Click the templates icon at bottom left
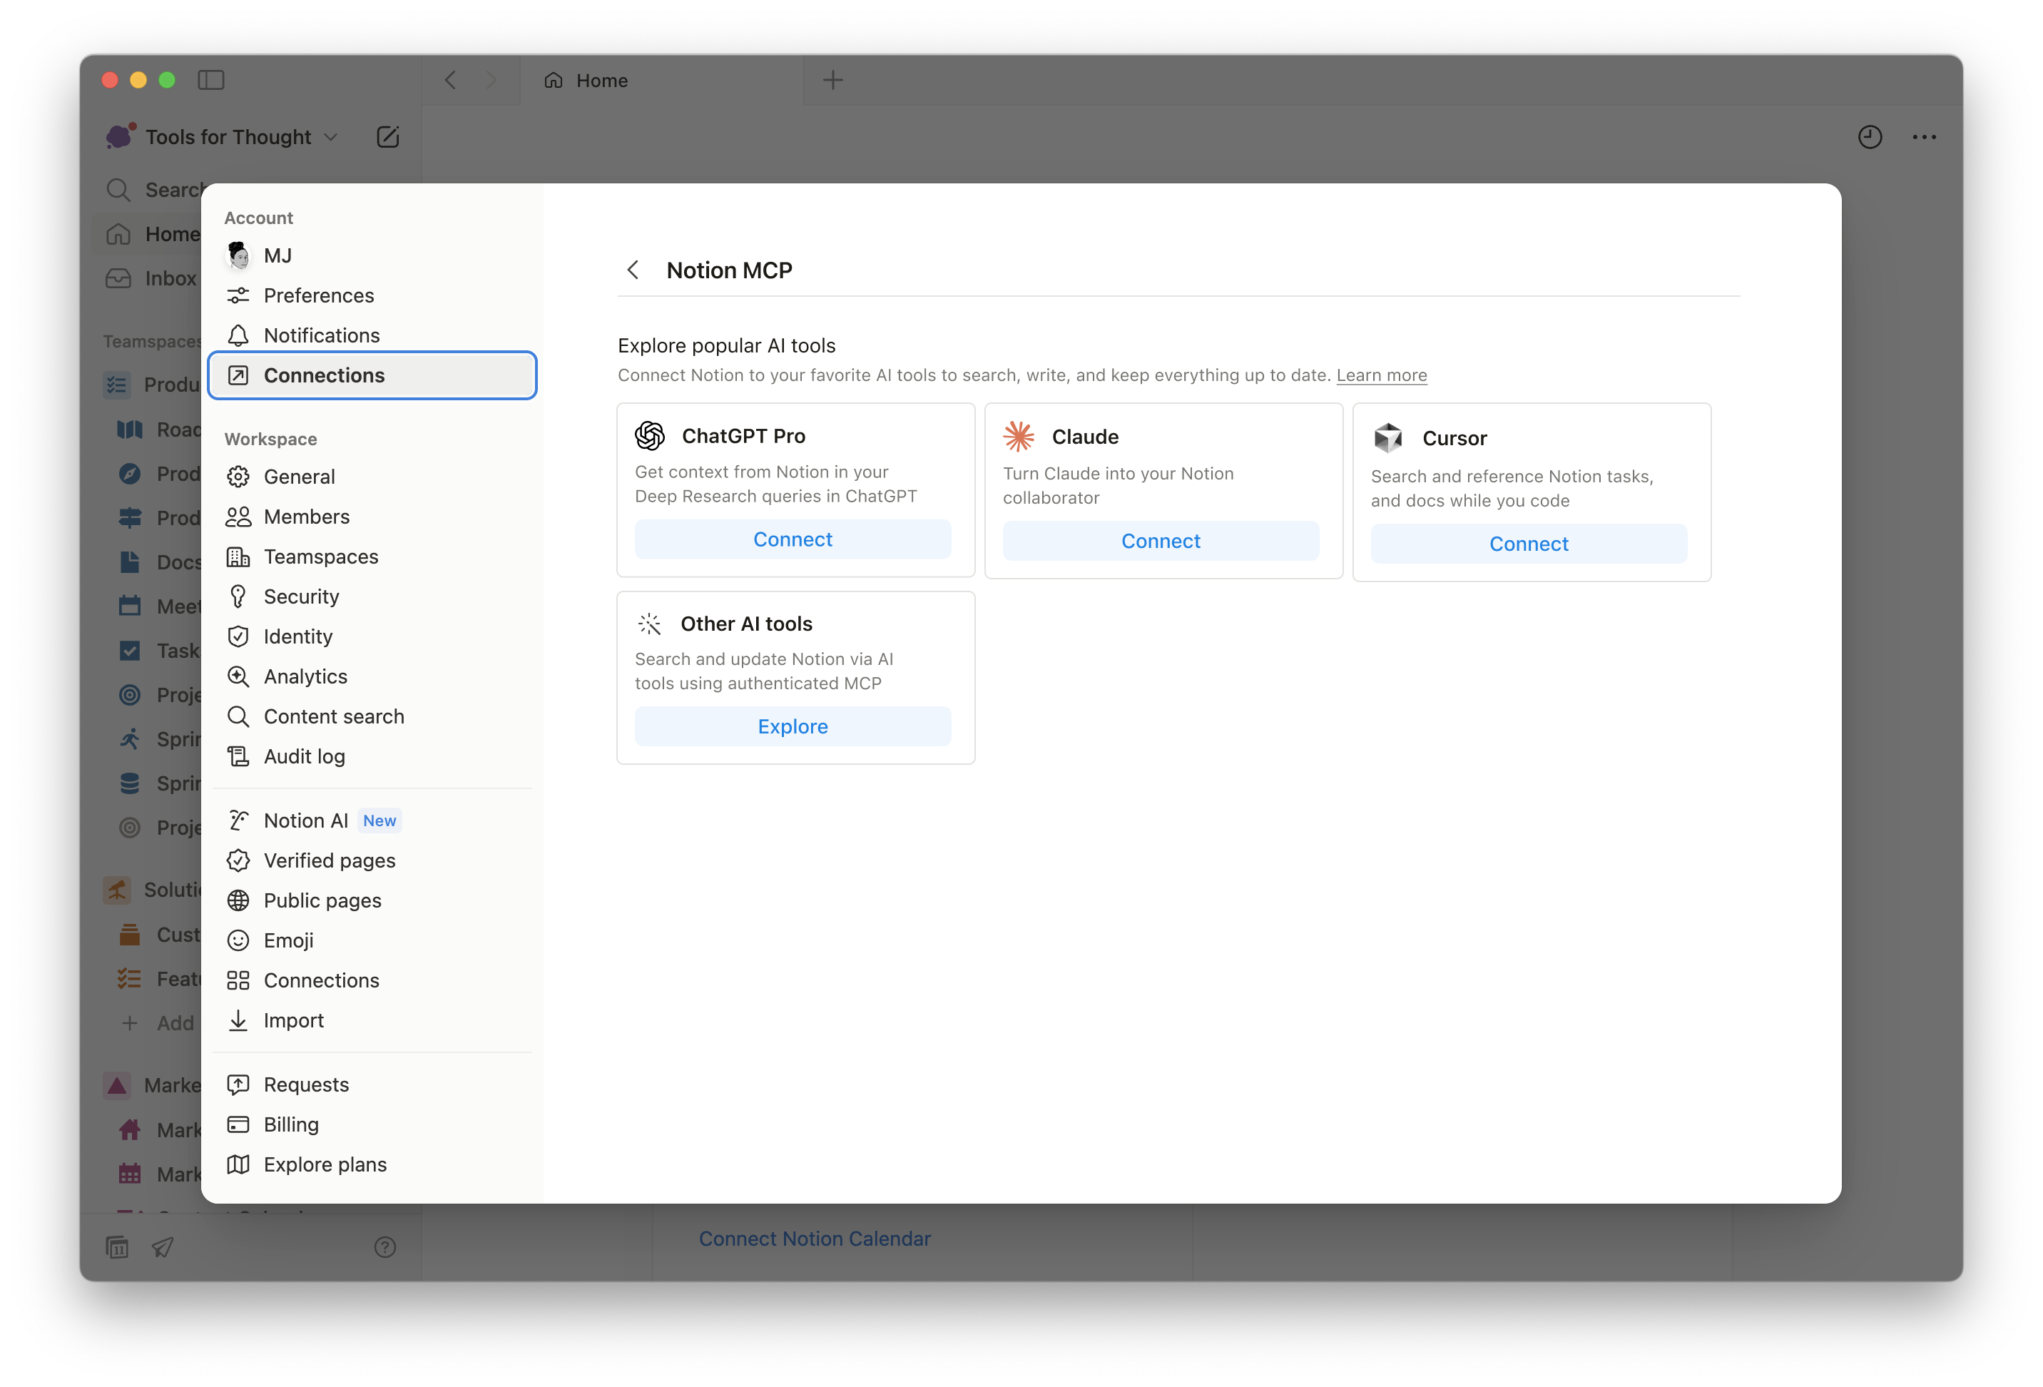Image resolution: width=2043 pixels, height=1387 pixels. click(117, 1246)
